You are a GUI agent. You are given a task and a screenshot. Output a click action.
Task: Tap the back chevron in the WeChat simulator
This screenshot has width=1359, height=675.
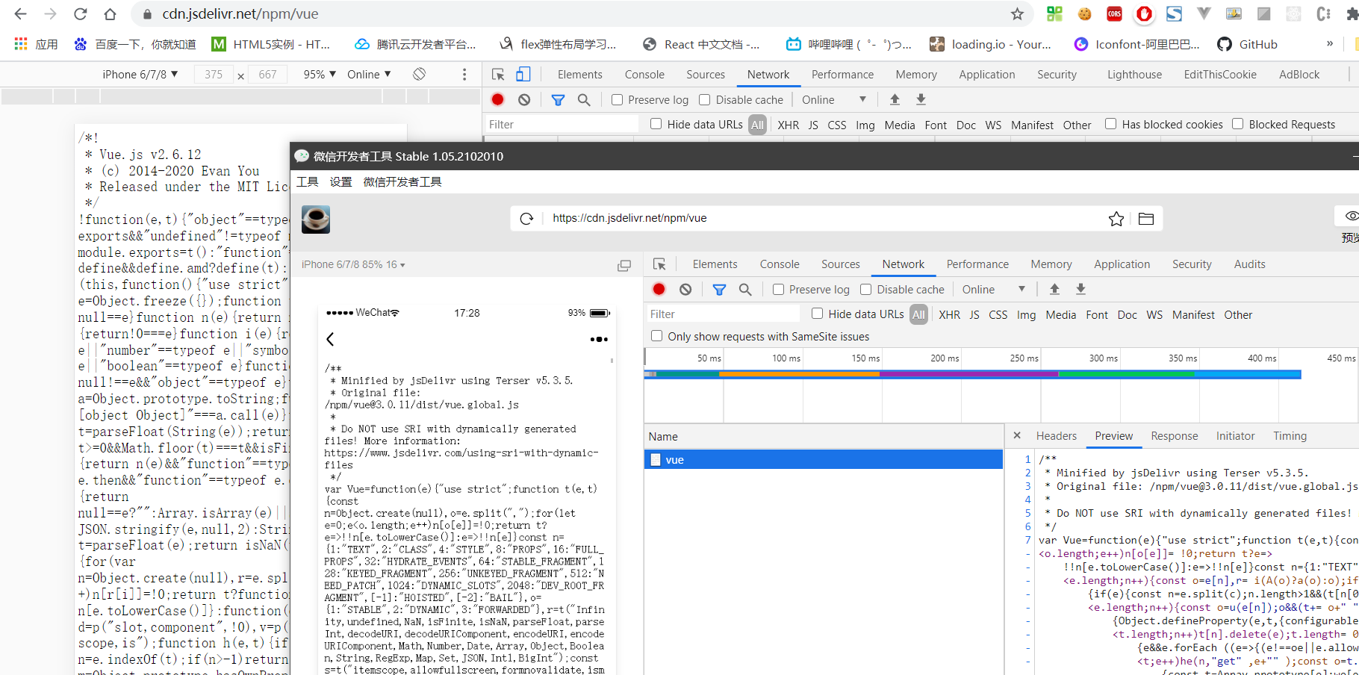330,339
